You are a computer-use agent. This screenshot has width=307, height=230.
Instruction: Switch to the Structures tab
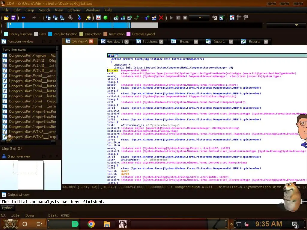(x=150, y=42)
